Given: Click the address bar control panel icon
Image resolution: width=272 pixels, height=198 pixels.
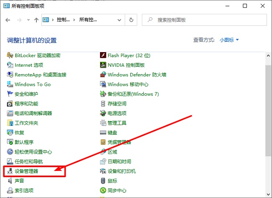Looking at the screenshot, I should (46, 20).
